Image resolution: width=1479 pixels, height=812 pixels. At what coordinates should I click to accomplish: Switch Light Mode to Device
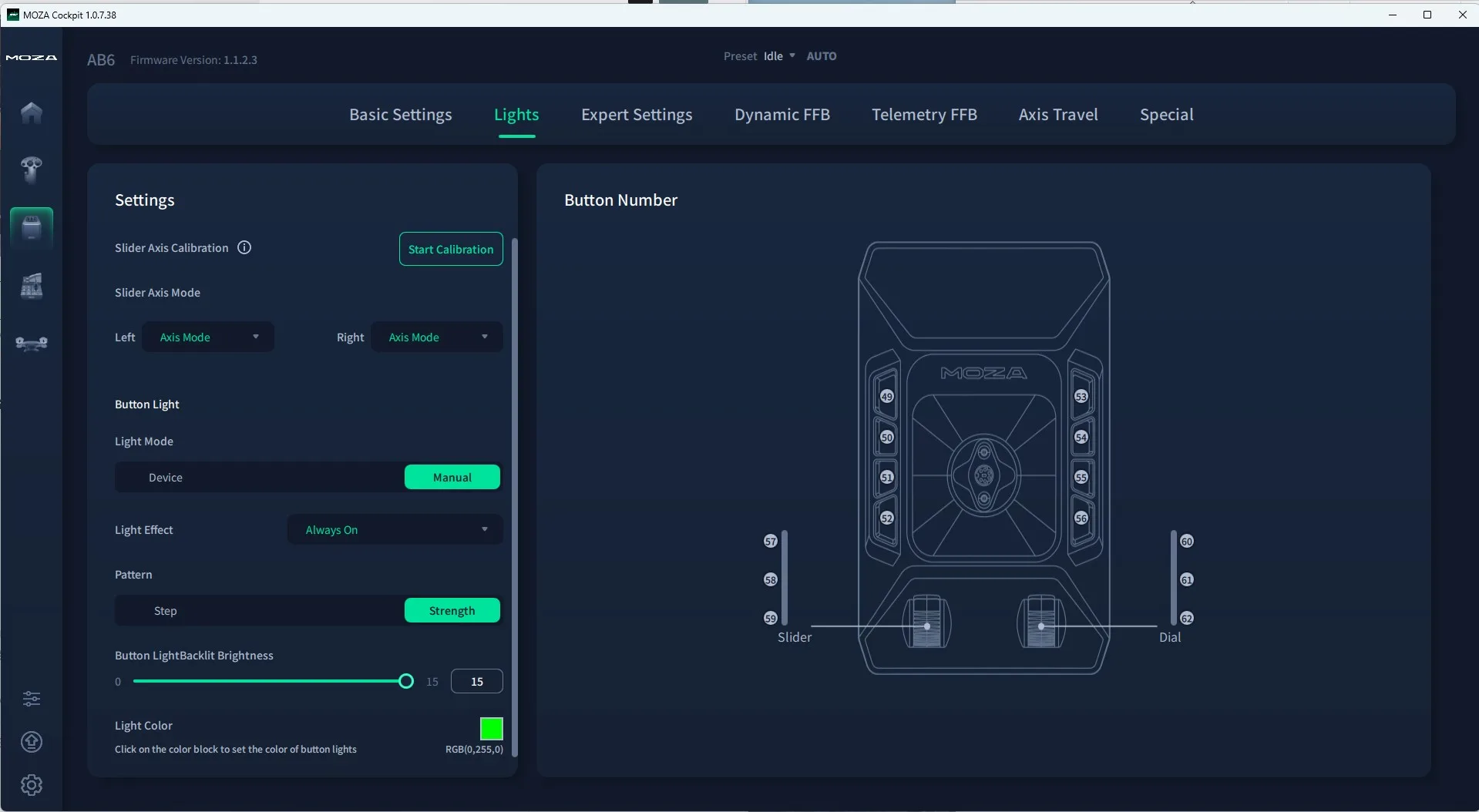(166, 478)
